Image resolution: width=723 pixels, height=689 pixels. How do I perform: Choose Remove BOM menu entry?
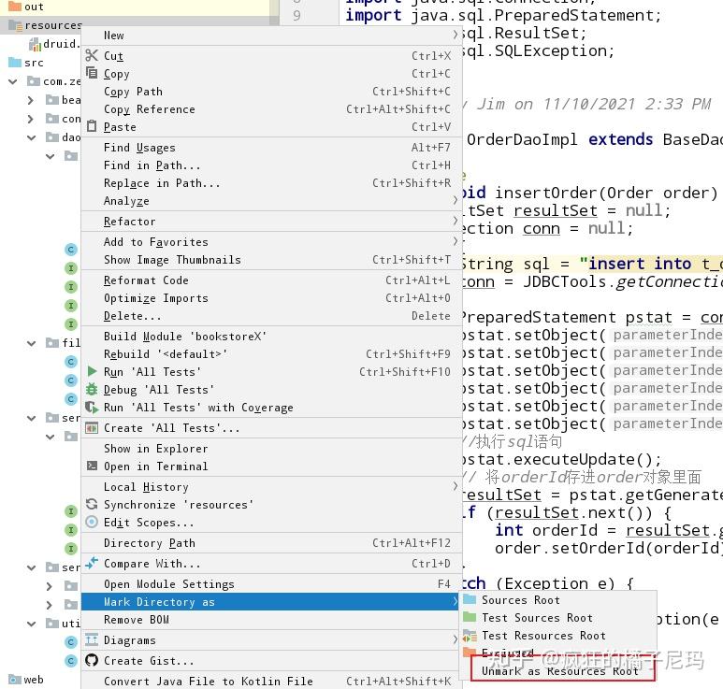[x=271, y=620]
